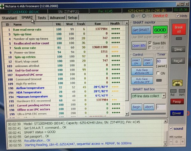This screenshot has width=191, height=151.
Task: Click the red Passp button
Action: click(x=177, y=102)
